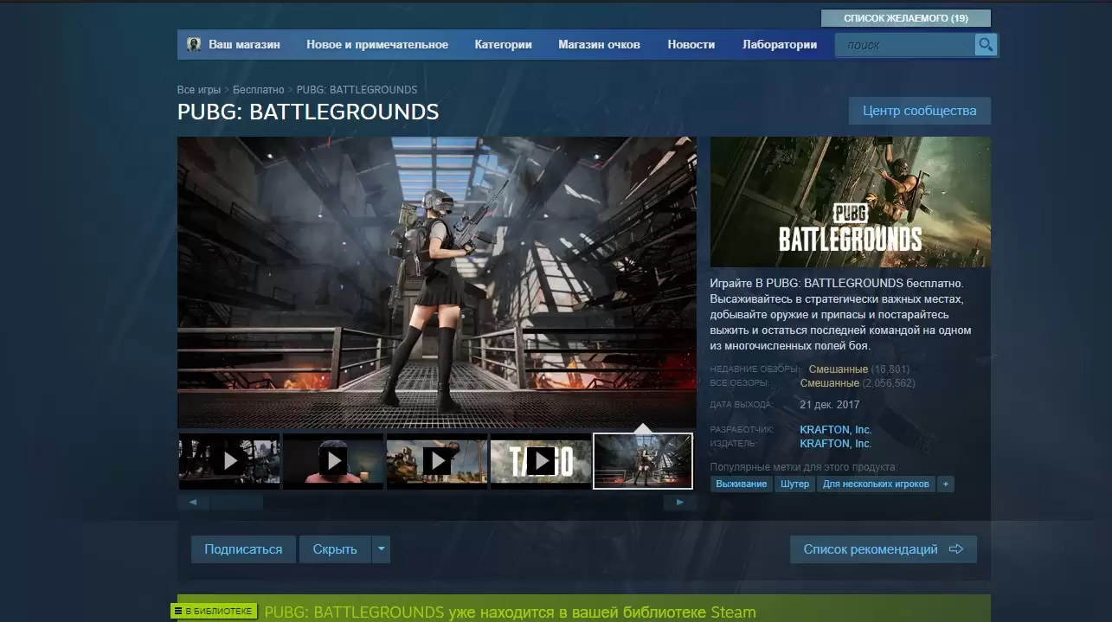
Task: Open the Лаборатории menu
Action: point(780,44)
